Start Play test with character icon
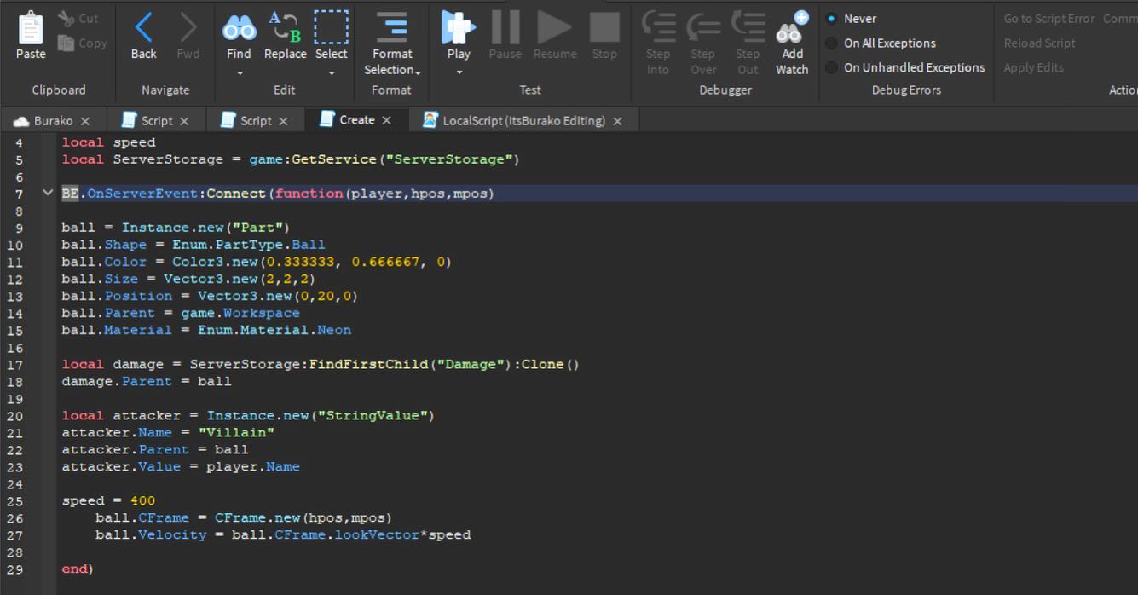This screenshot has height=595, width=1138. pyautogui.click(x=458, y=27)
